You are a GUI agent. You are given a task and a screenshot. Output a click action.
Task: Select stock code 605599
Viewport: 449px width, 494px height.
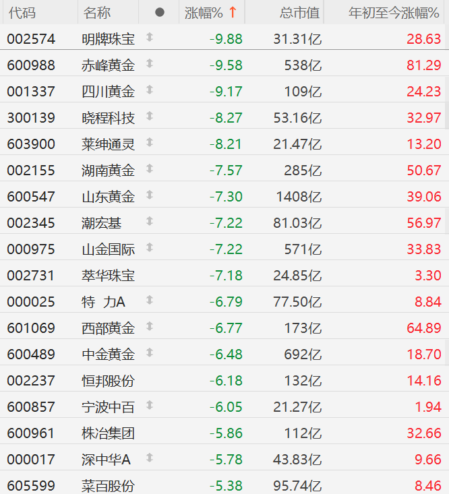[x=31, y=486]
